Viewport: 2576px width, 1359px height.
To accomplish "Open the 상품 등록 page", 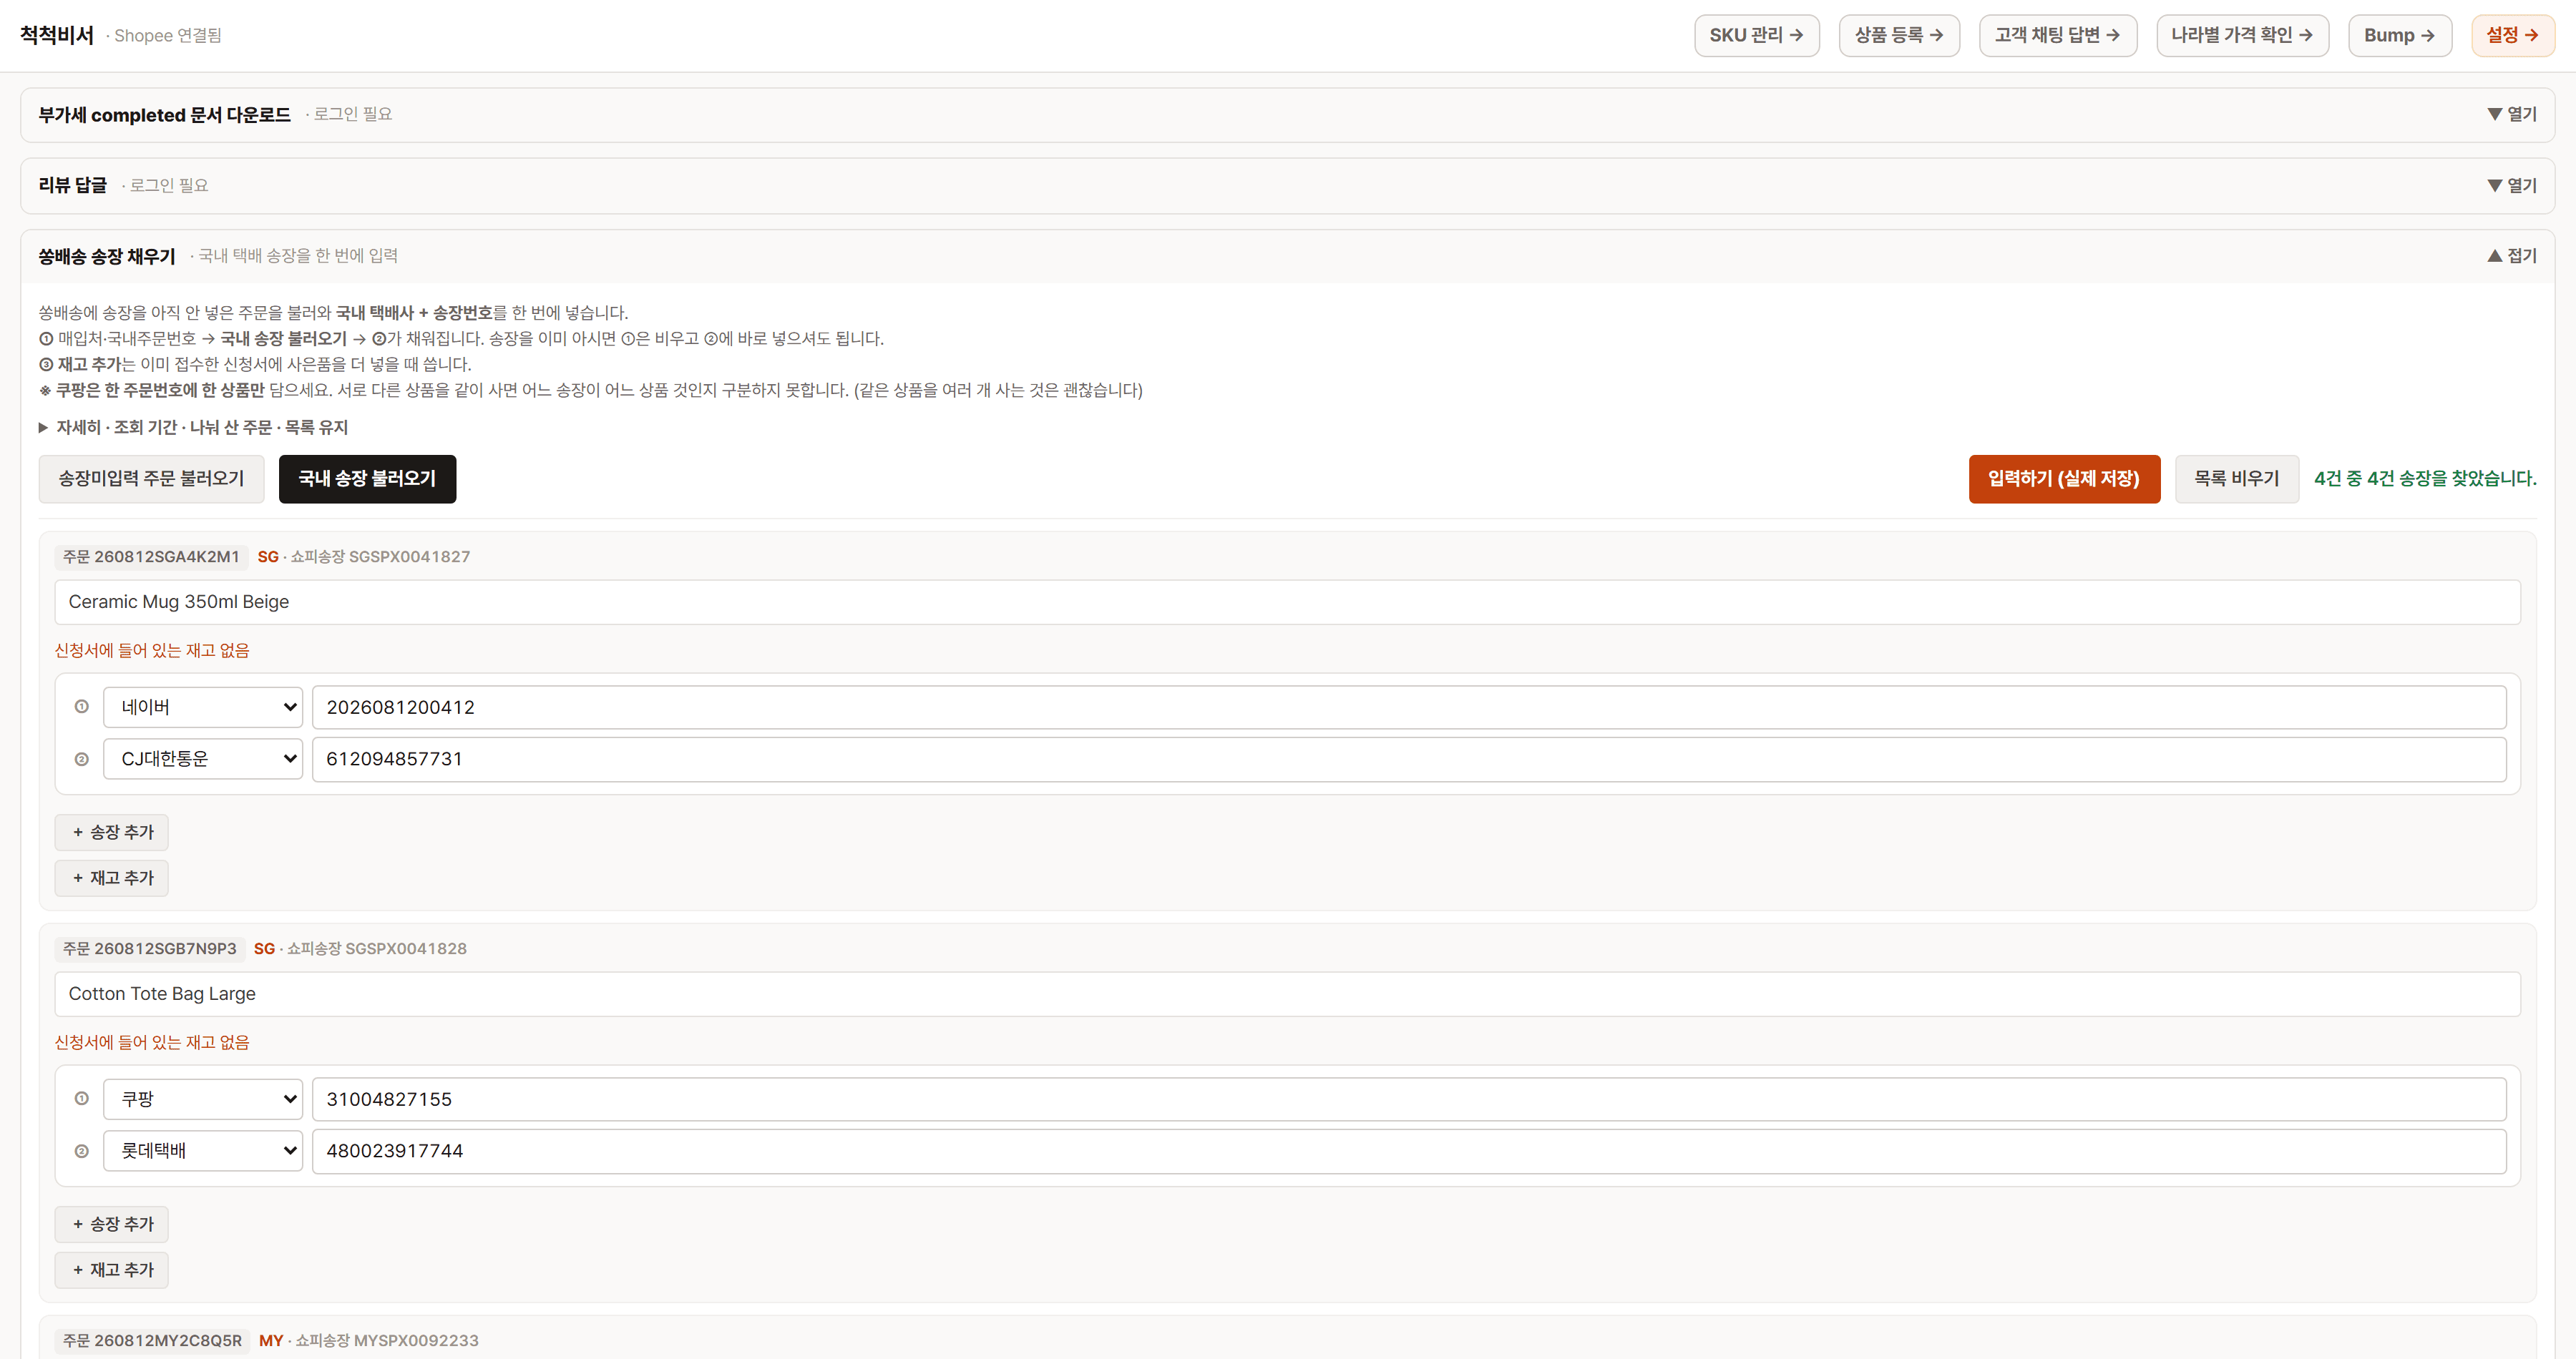I will (x=1899, y=35).
